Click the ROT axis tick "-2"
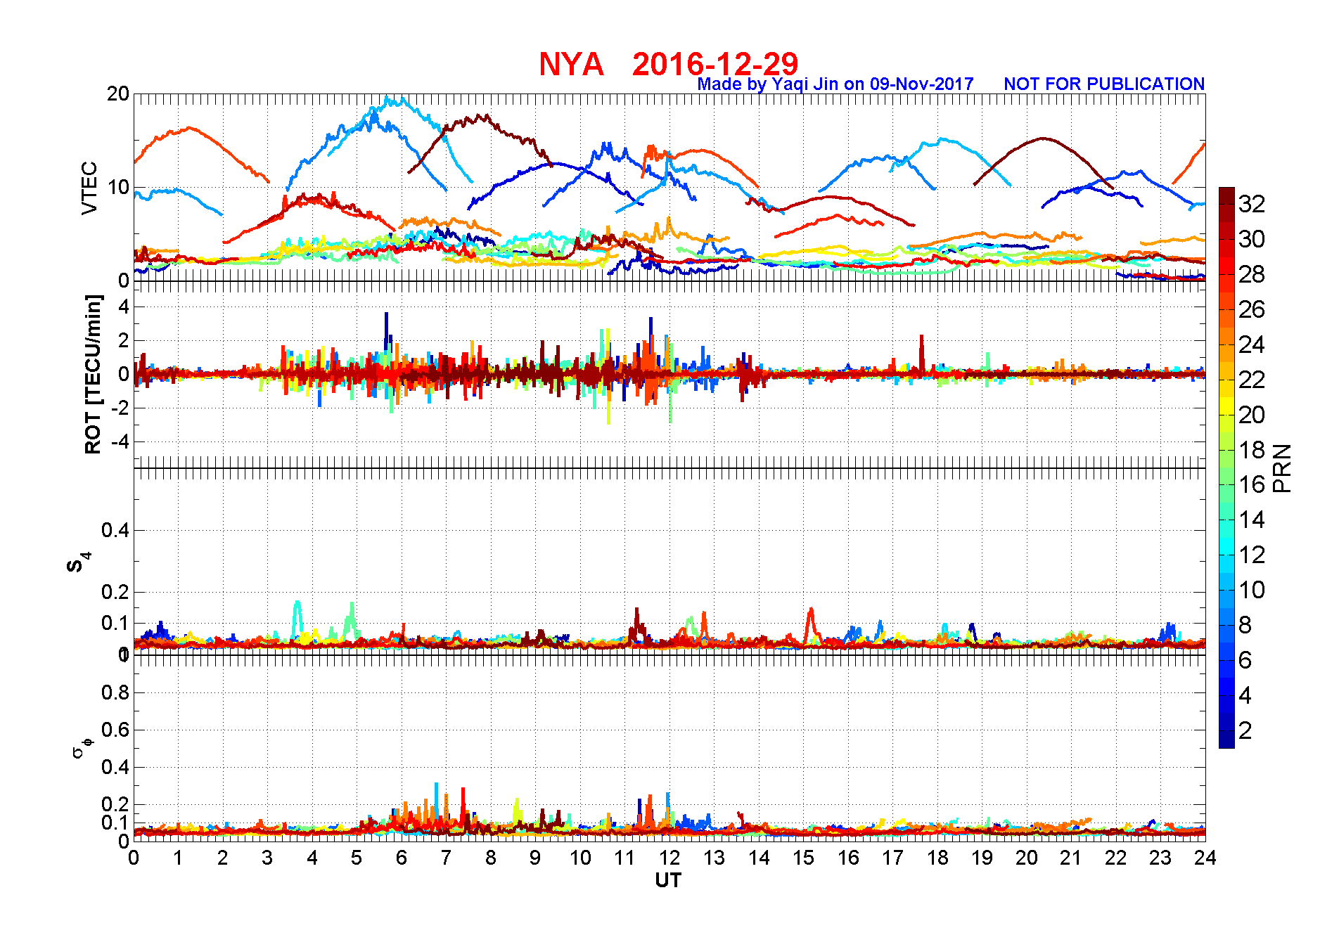 click(120, 408)
